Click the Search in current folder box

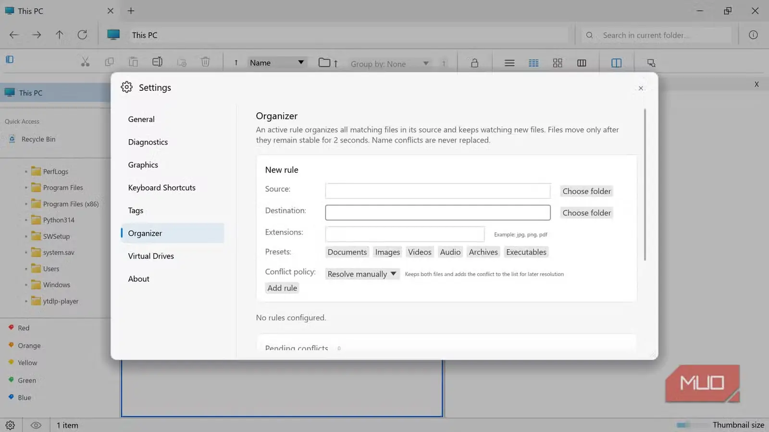coord(656,35)
